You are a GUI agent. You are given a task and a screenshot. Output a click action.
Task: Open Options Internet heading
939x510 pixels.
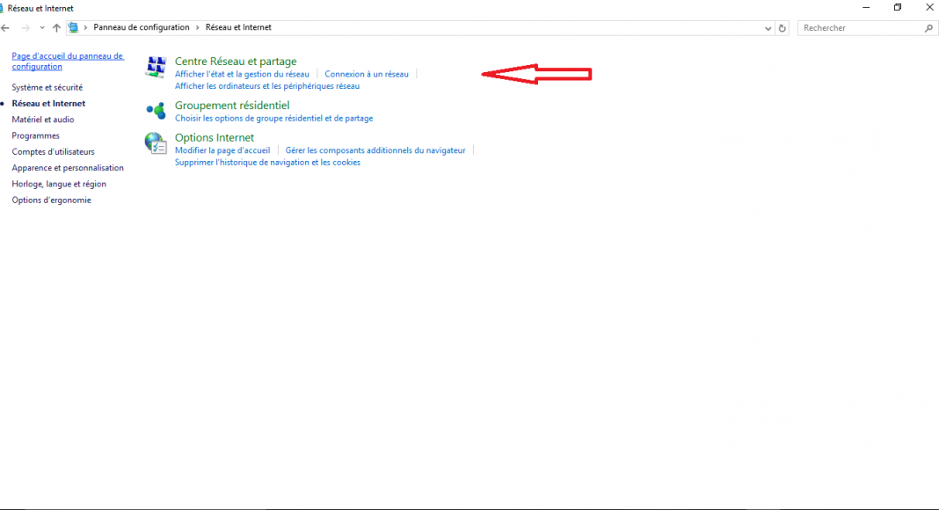coord(215,138)
